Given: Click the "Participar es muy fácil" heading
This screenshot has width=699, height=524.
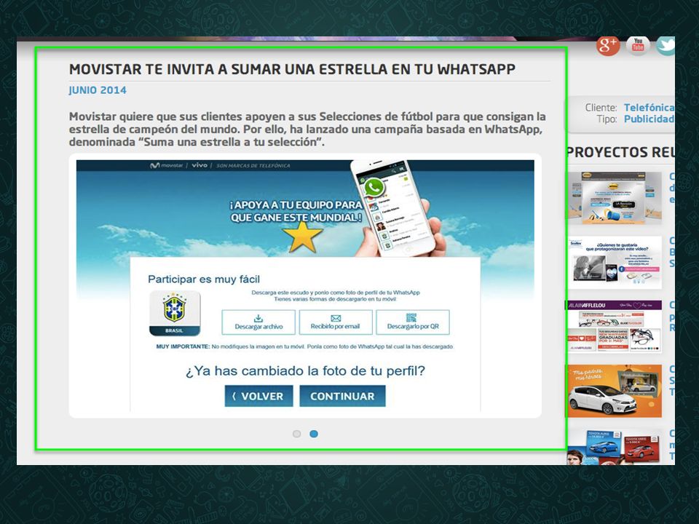Looking at the screenshot, I should [x=204, y=279].
